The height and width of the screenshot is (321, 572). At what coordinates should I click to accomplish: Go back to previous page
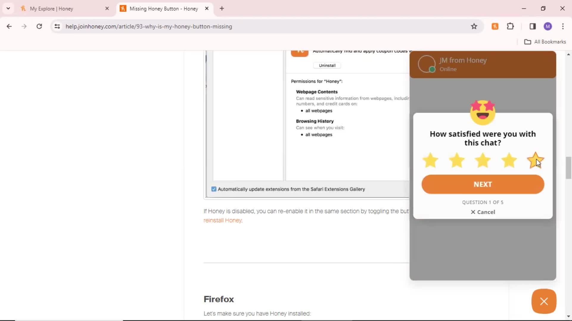tap(9, 26)
